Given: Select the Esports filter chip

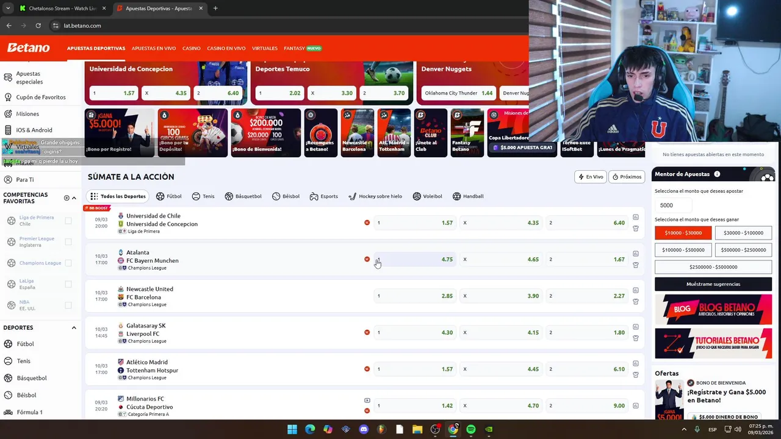Looking at the screenshot, I should tap(323, 196).
